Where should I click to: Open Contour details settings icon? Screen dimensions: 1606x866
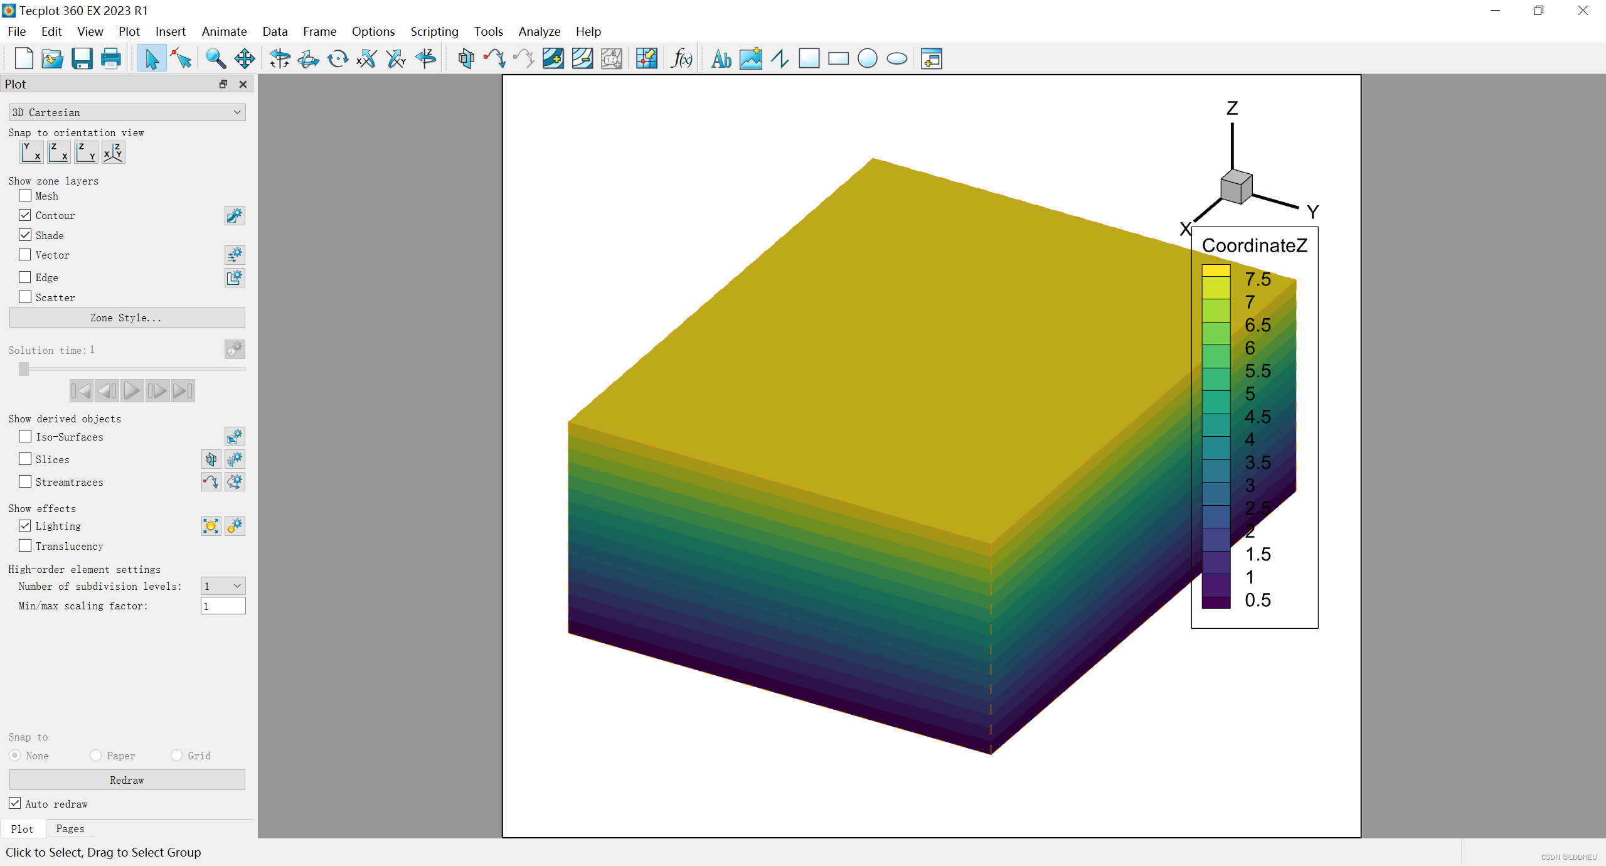coord(234,216)
